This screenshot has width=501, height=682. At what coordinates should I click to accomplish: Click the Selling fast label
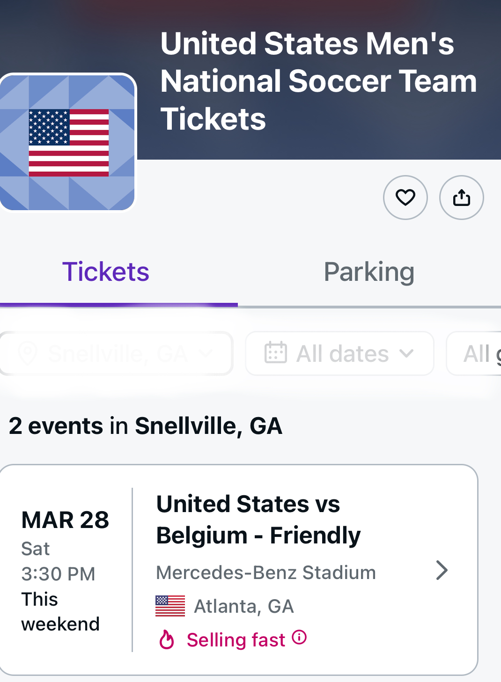236,640
